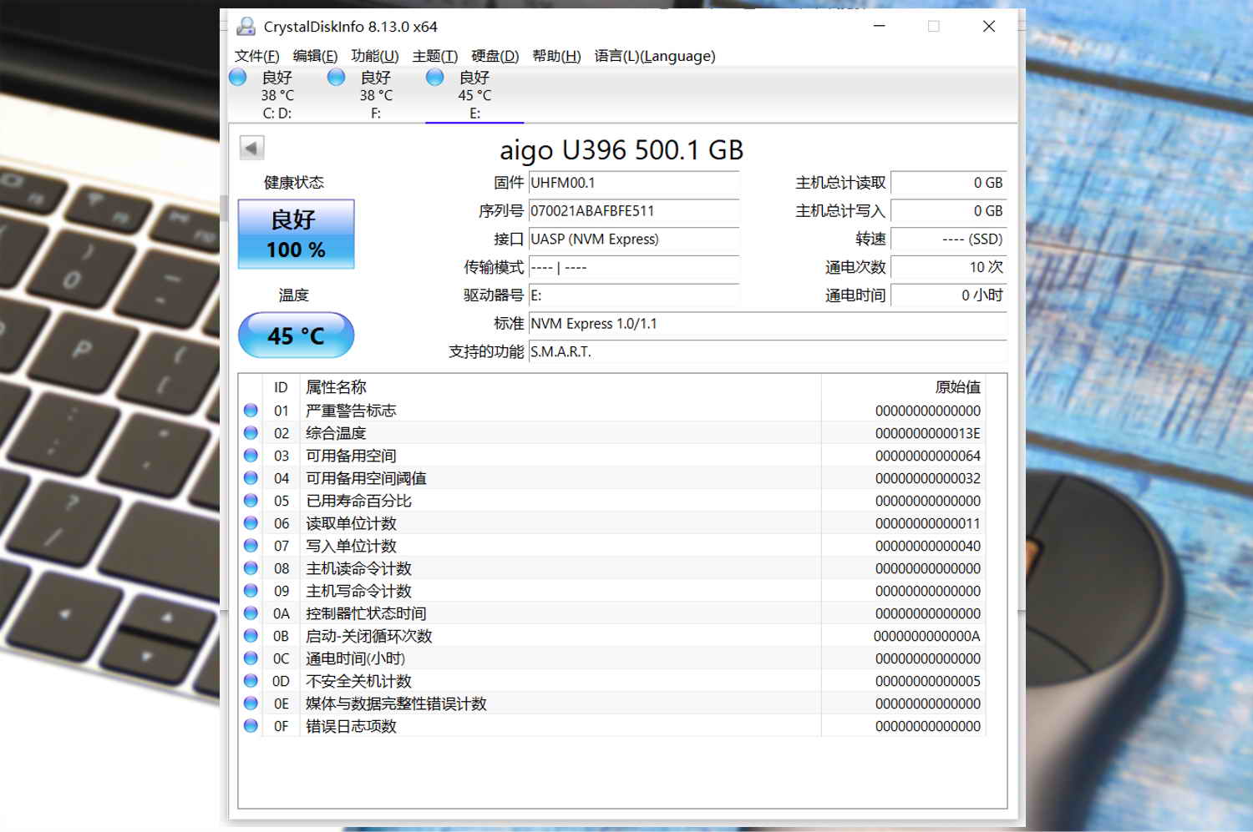Click the 健康状态 label
Screen dimensions: 1253x832
click(294, 183)
